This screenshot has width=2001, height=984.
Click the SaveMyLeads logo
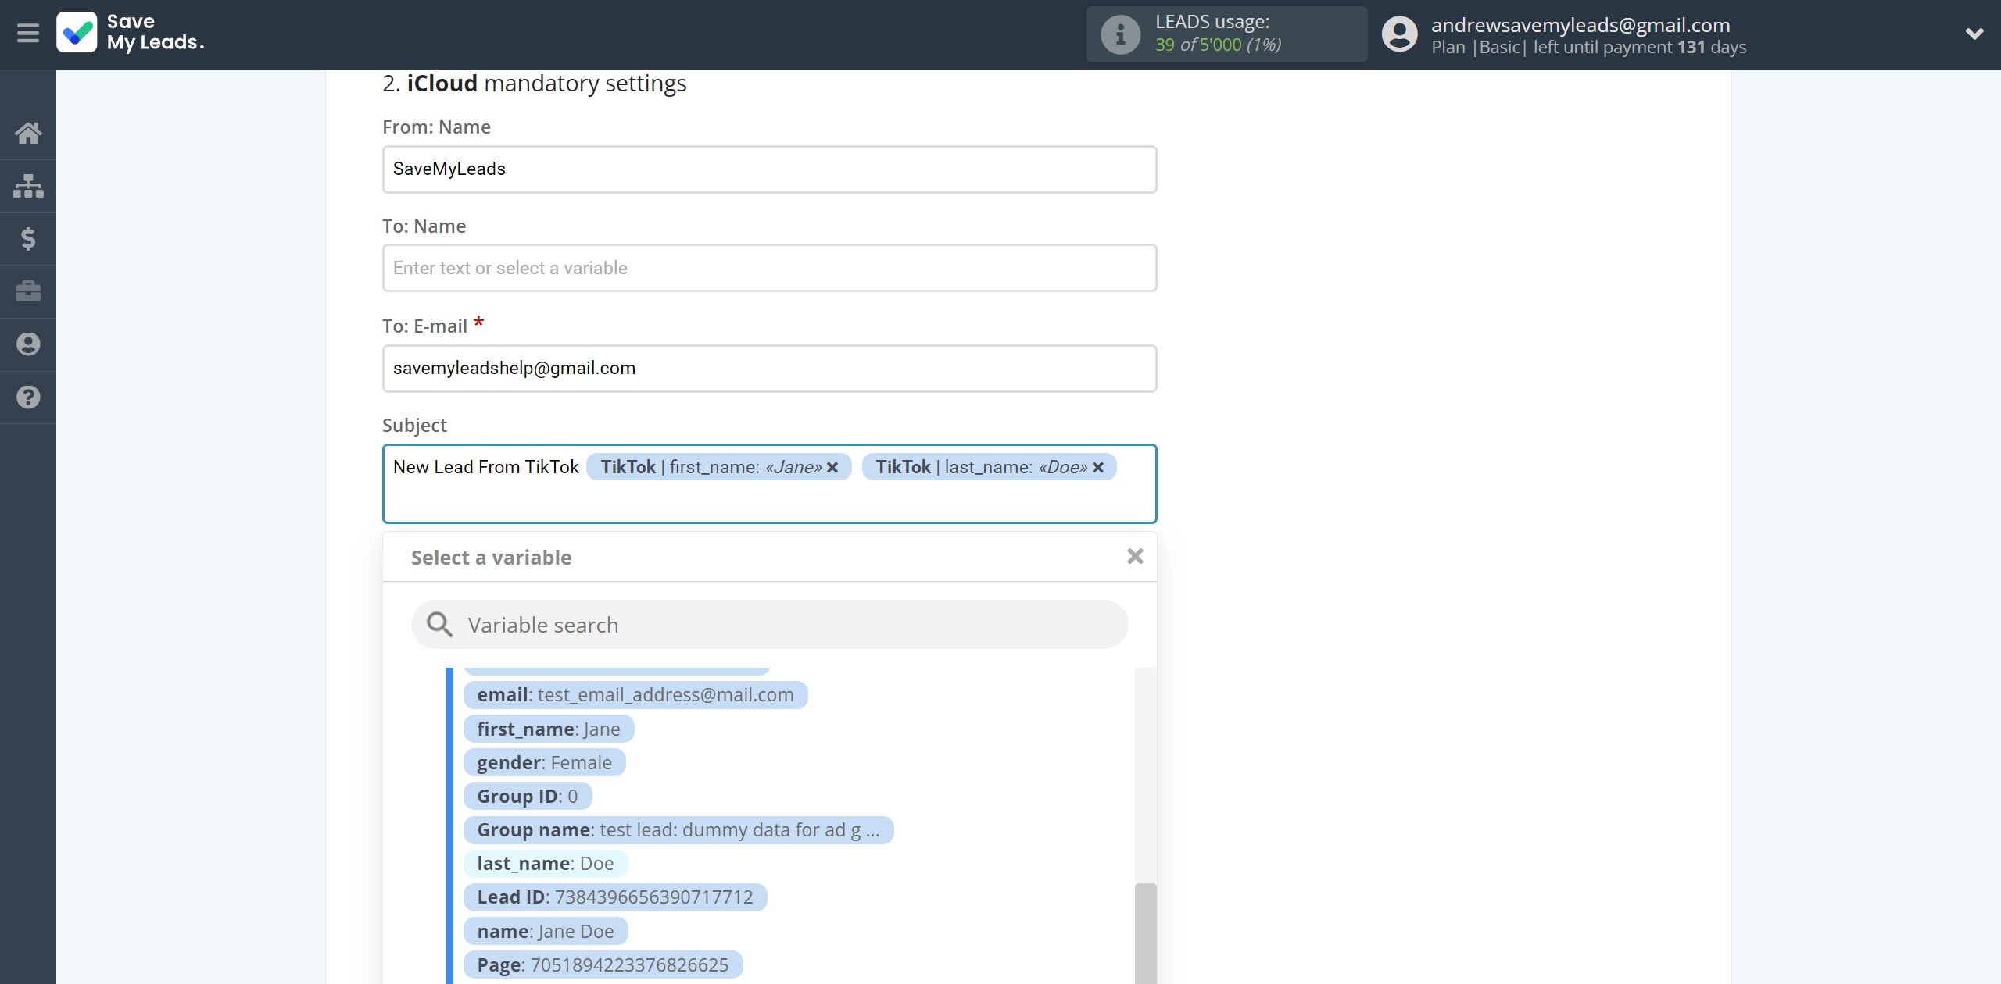point(131,33)
